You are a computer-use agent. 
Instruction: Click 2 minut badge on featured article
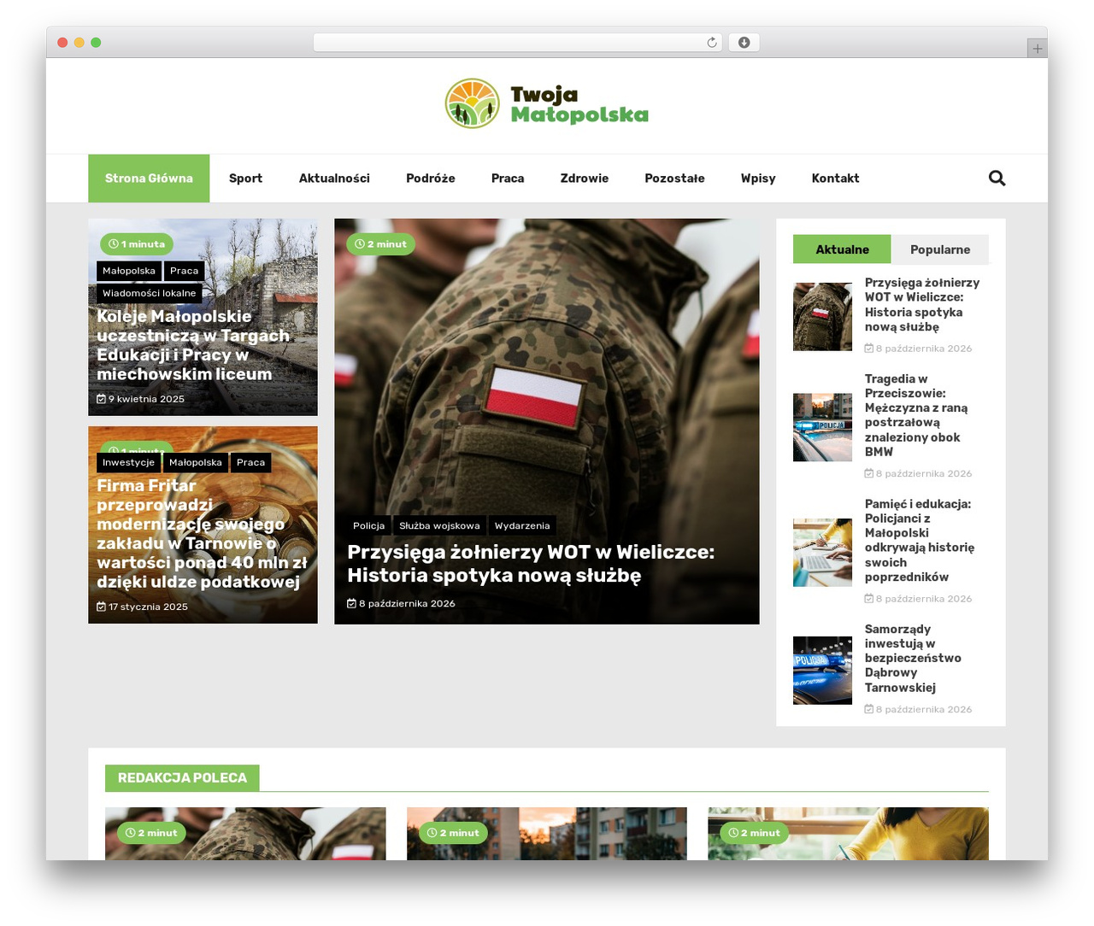coord(380,244)
